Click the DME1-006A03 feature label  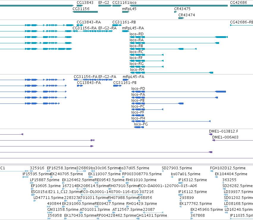[x=225, y=137]
